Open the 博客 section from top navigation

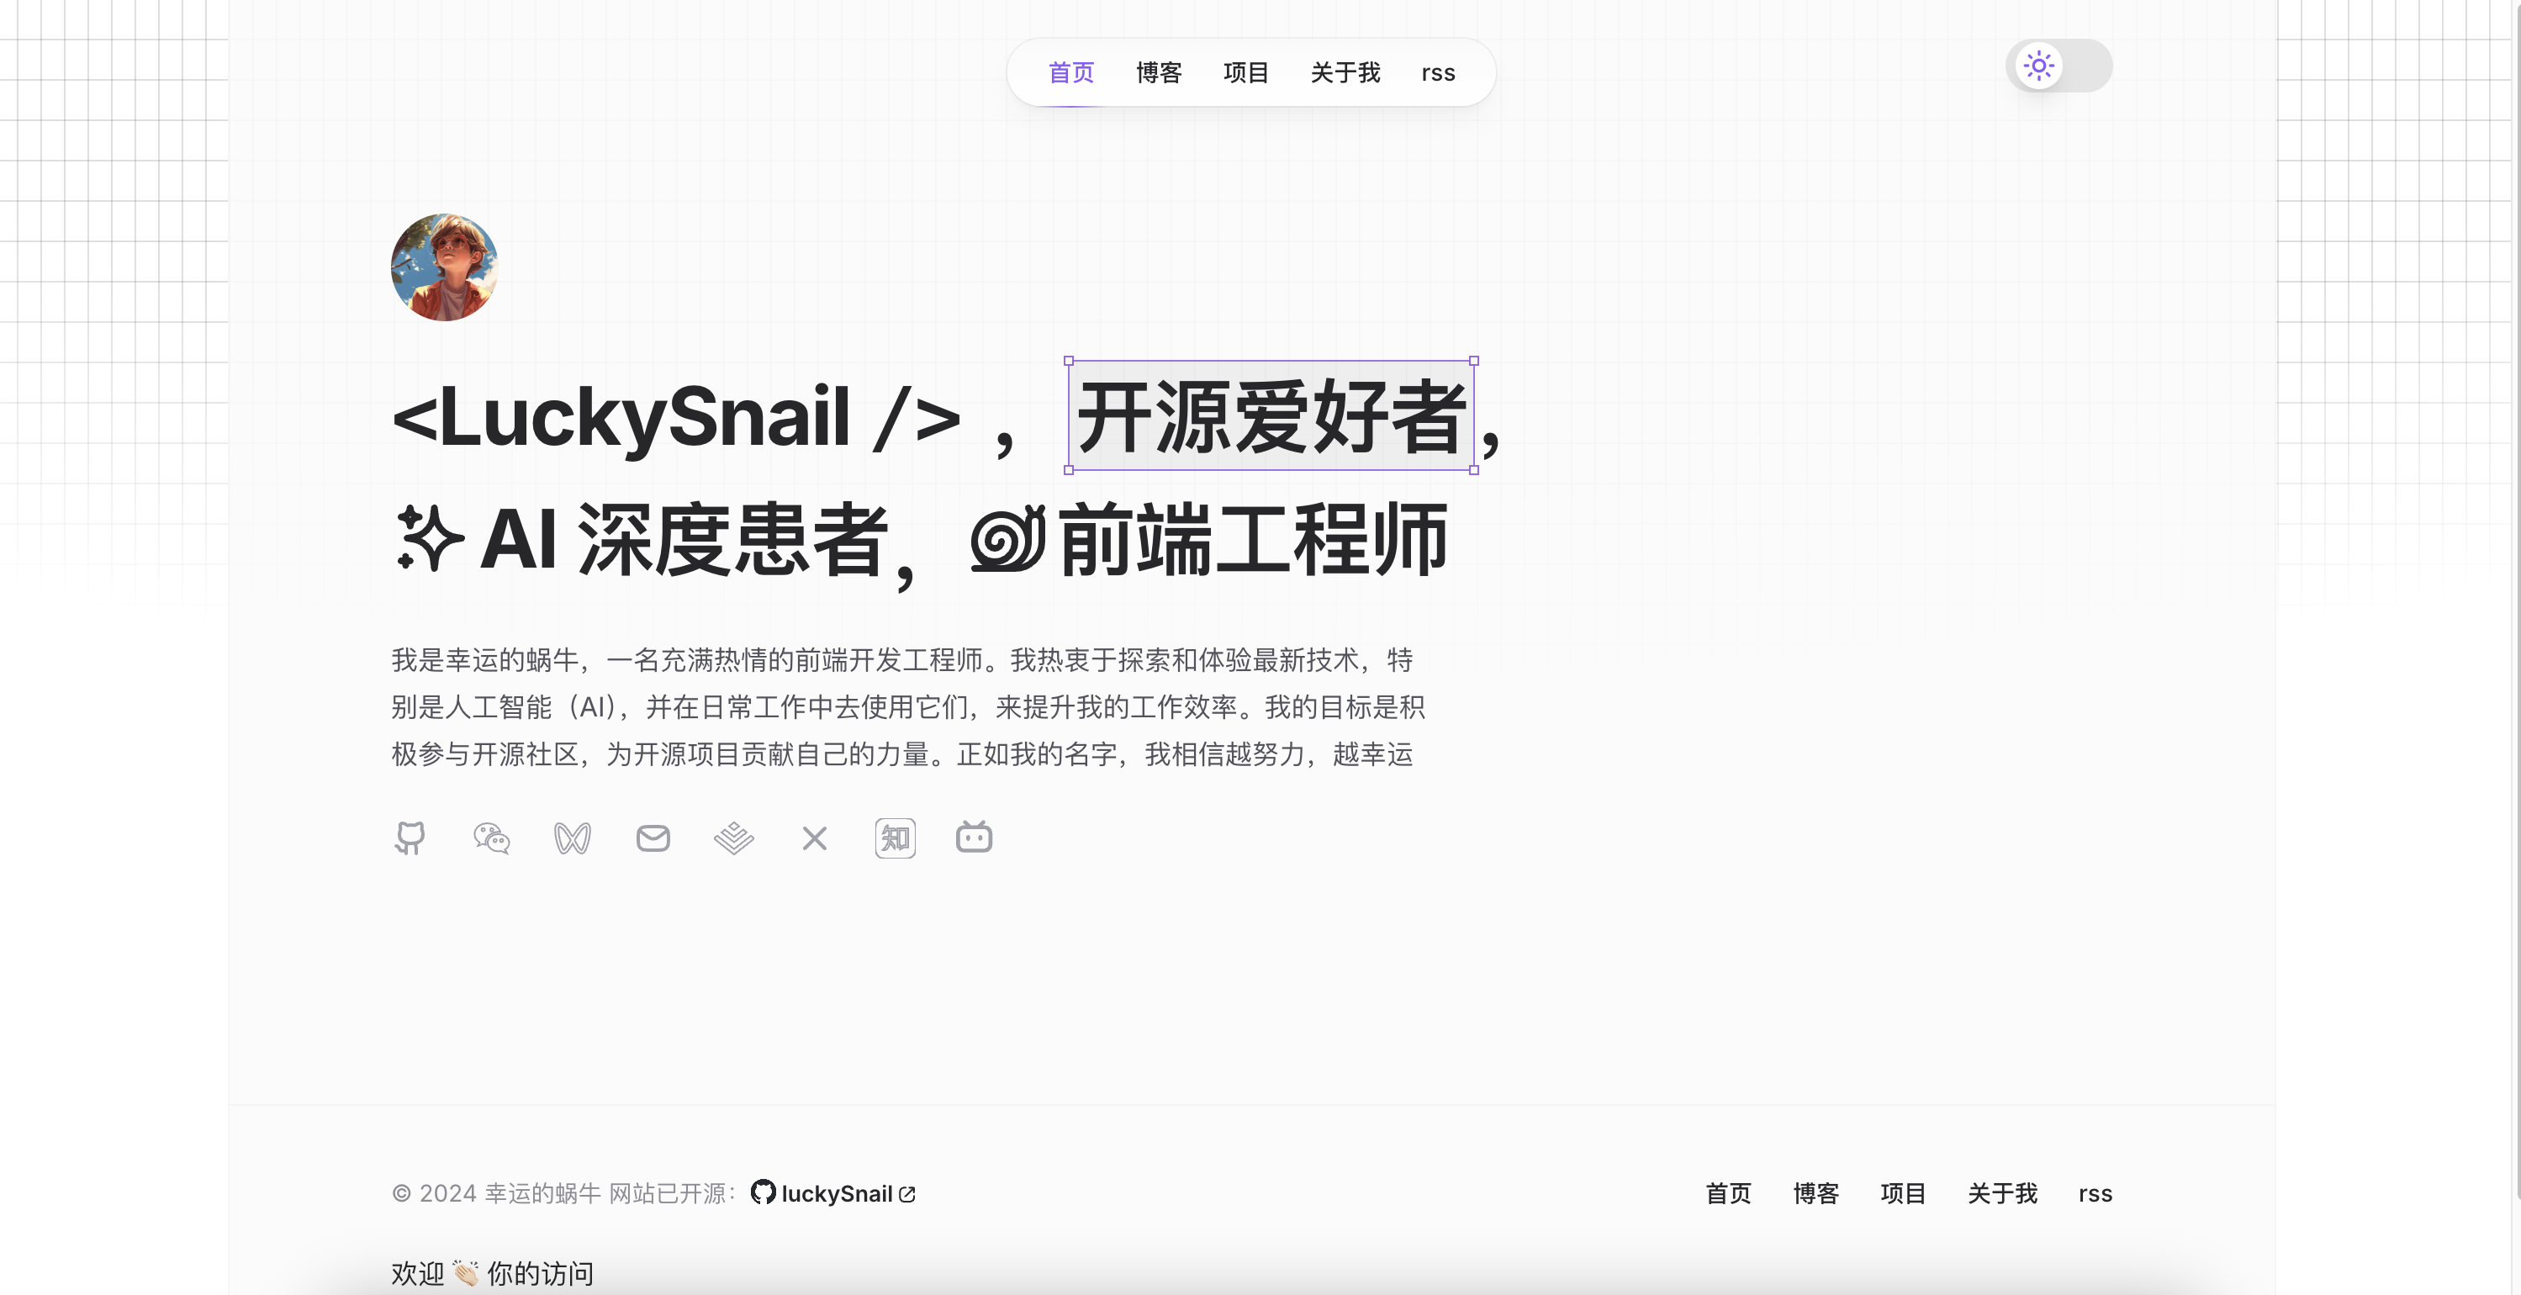coord(1158,71)
